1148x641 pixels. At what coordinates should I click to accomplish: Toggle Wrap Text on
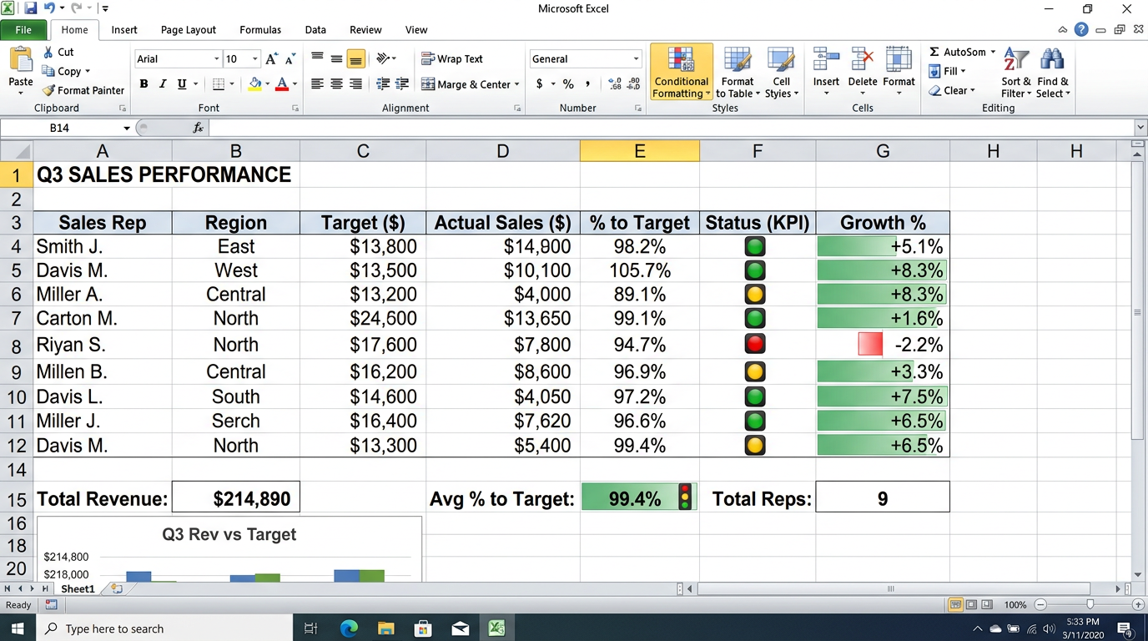point(451,59)
